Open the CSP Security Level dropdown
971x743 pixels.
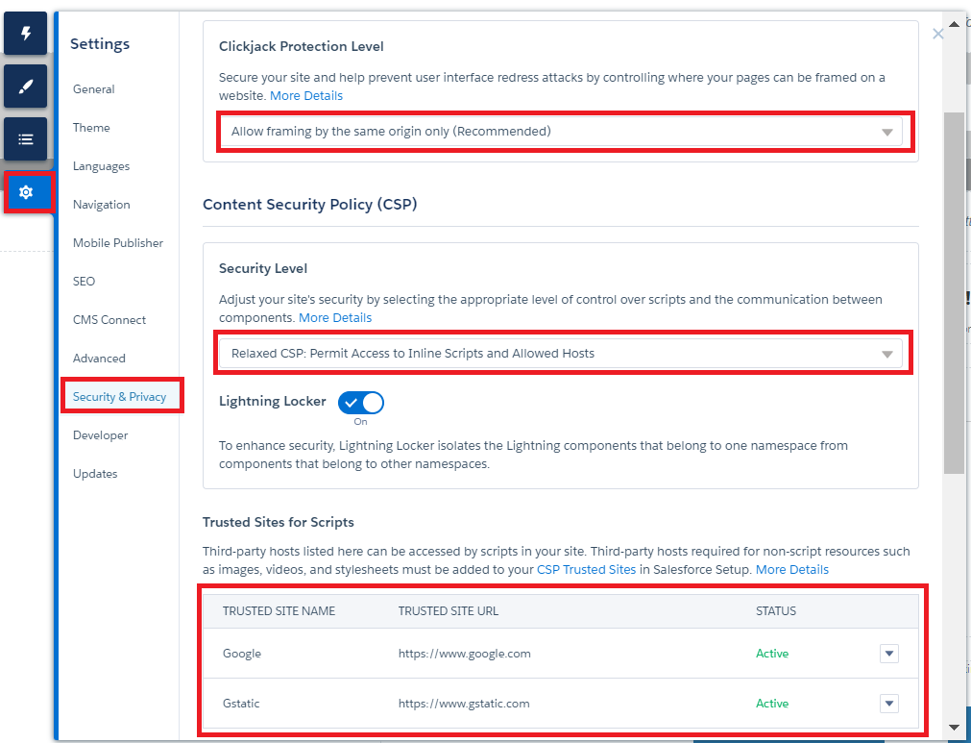[x=561, y=353]
